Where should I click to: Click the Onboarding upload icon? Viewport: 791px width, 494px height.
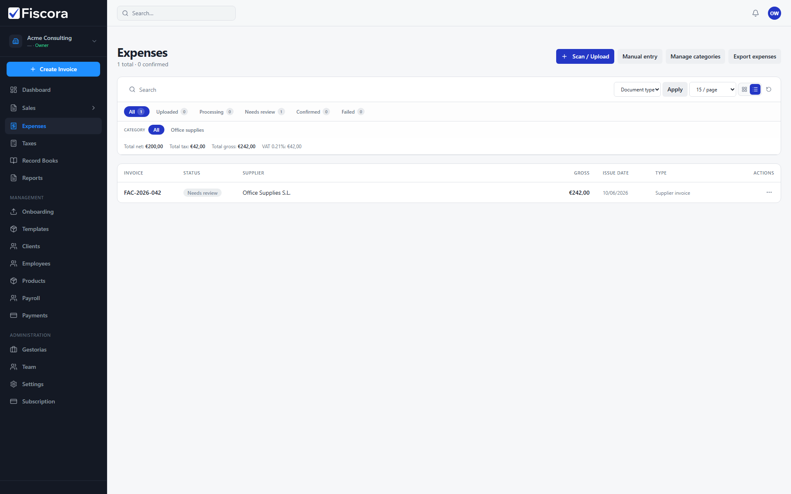click(14, 212)
